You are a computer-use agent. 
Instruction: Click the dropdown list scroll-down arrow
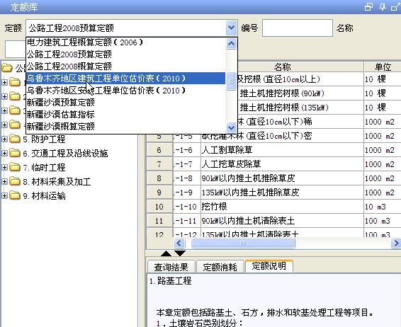click(231, 127)
